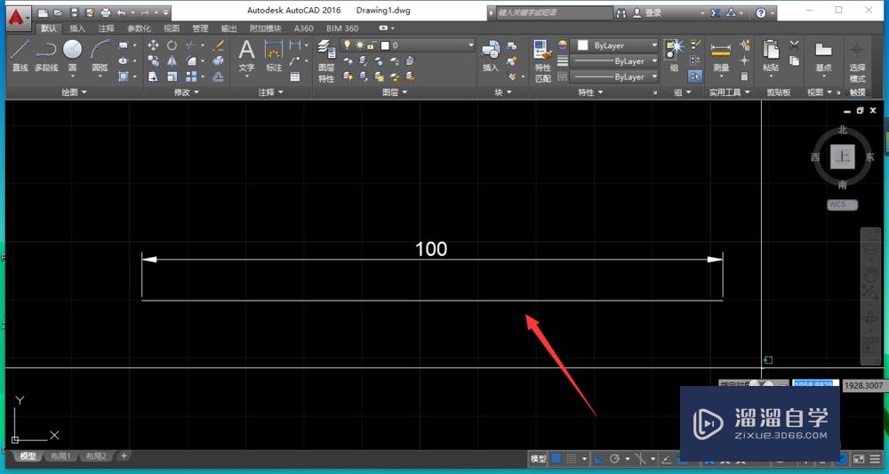Image resolution: width=889 pixels, height=474 pixels.
Task: Expand the Annotation (注释) panel
Action: [270, 92]
